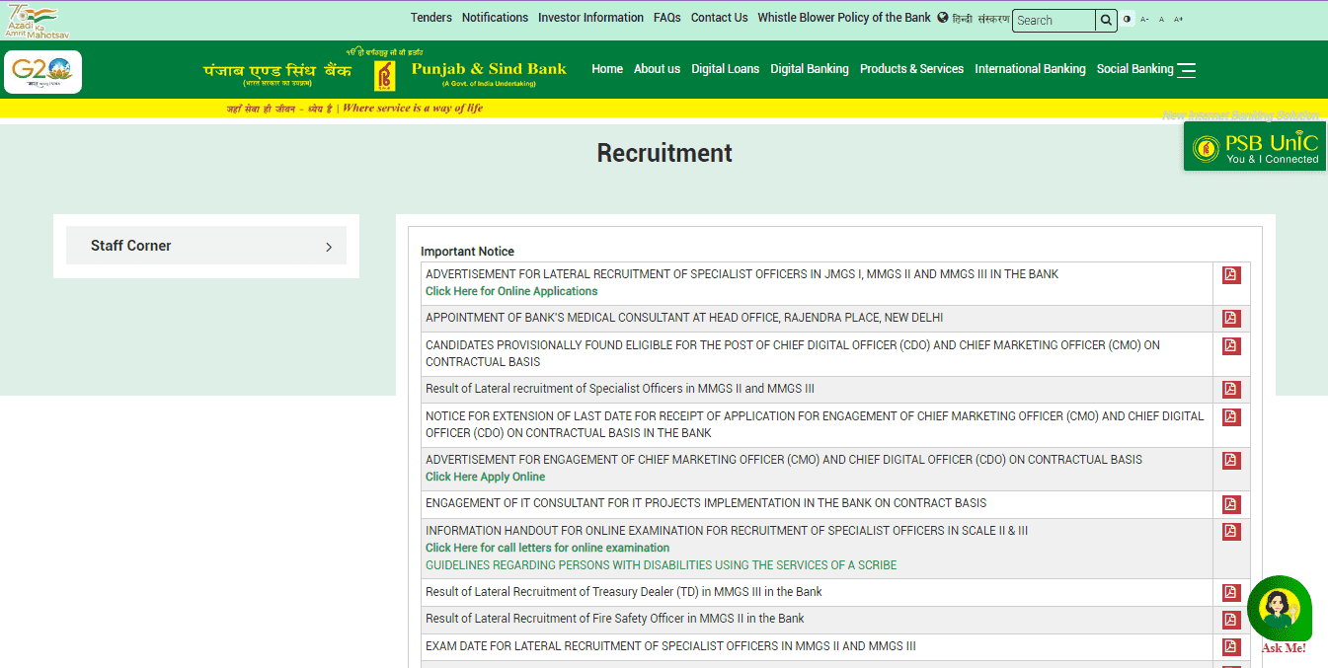Open the hamburger menu beside Social Banking
1328x668 pixels.
[1187, 70]
